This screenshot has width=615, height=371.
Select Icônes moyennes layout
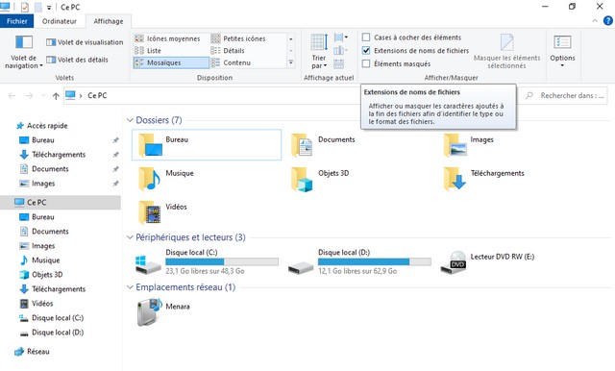point(167,38)
